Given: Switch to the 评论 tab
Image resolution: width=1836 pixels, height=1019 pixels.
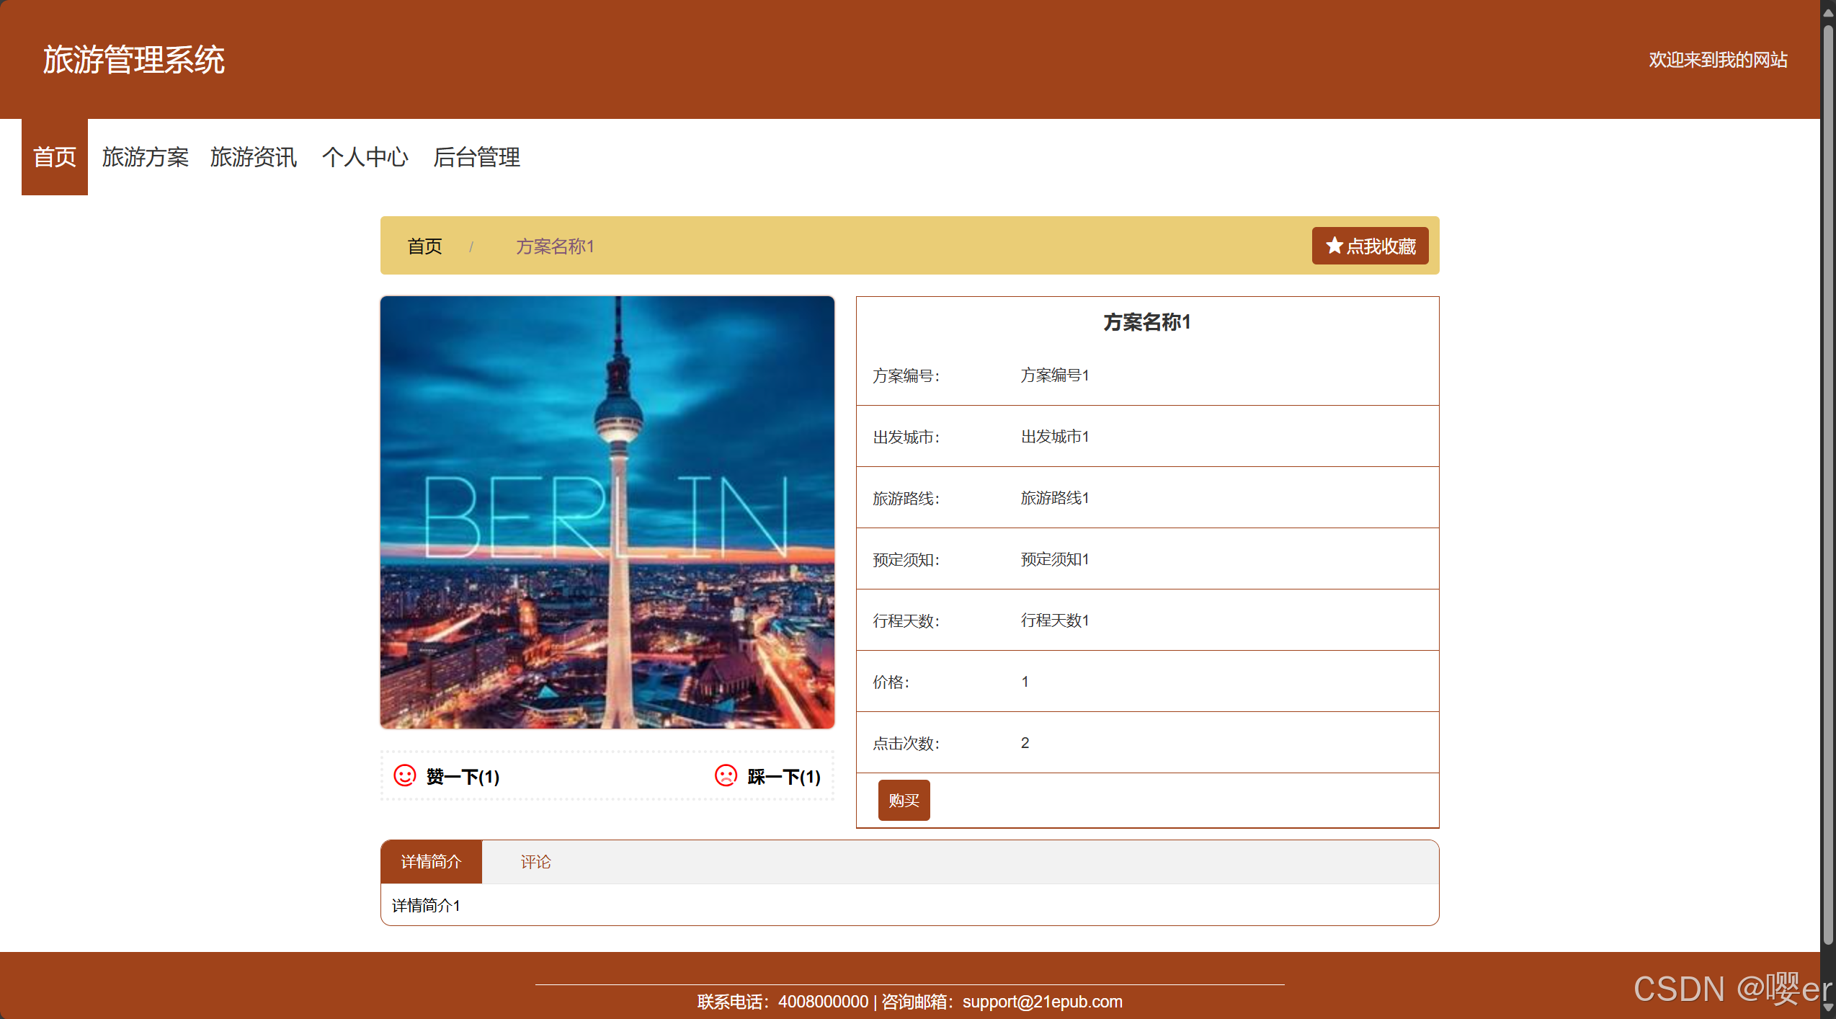Looking at the screenshot, I should pos(535,862).
